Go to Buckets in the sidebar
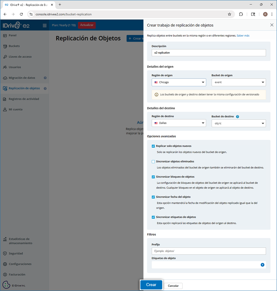 [x=14, y=46]
